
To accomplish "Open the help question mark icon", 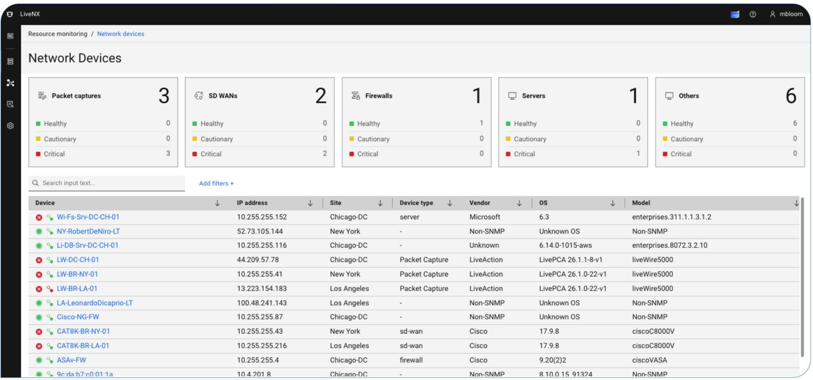I will tap(753, 14).
